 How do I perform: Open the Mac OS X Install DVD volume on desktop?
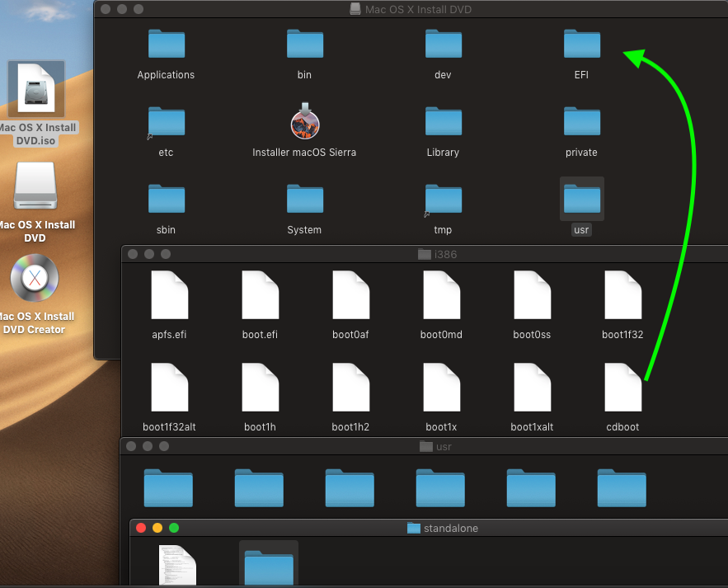(35, 186)
